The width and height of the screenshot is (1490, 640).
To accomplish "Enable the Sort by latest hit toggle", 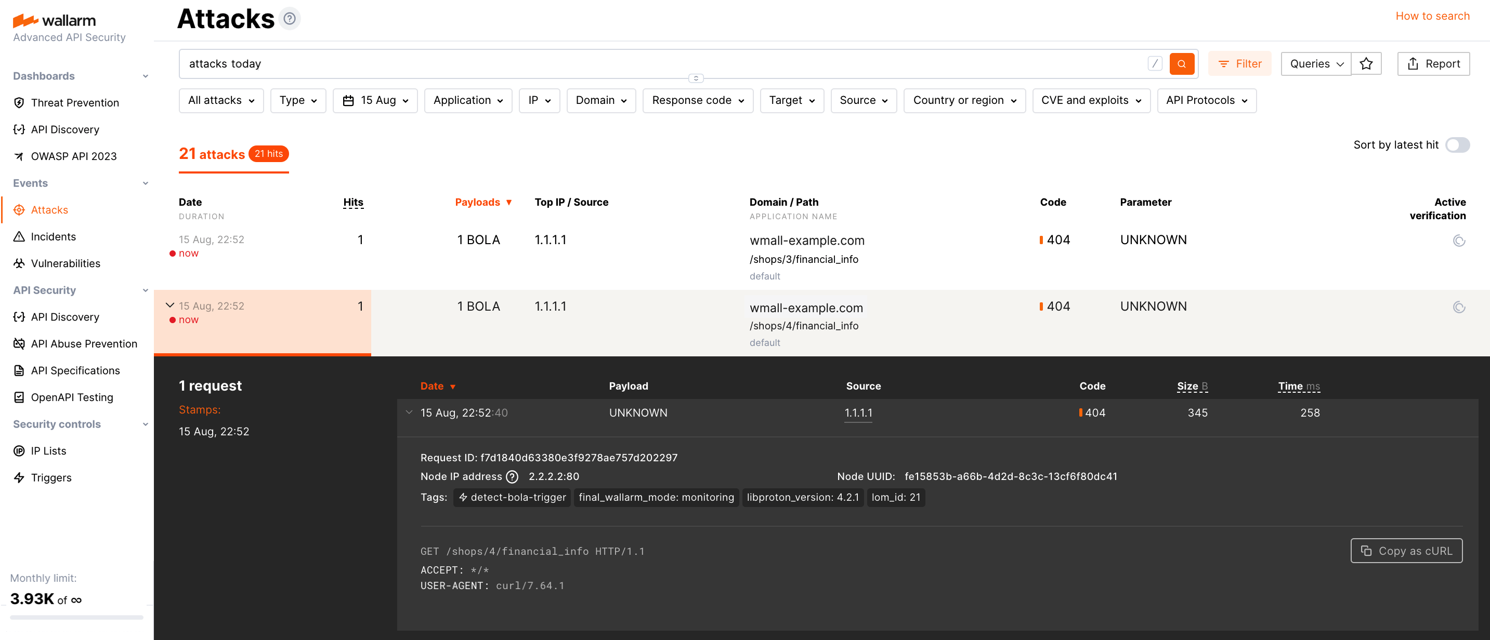I will (x=1458, y=145).
